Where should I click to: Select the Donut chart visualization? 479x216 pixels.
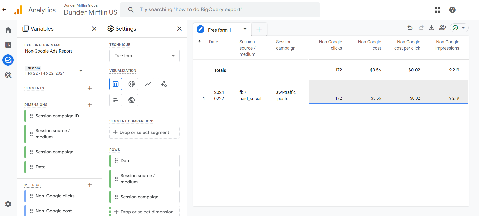[x=132, y=84]
